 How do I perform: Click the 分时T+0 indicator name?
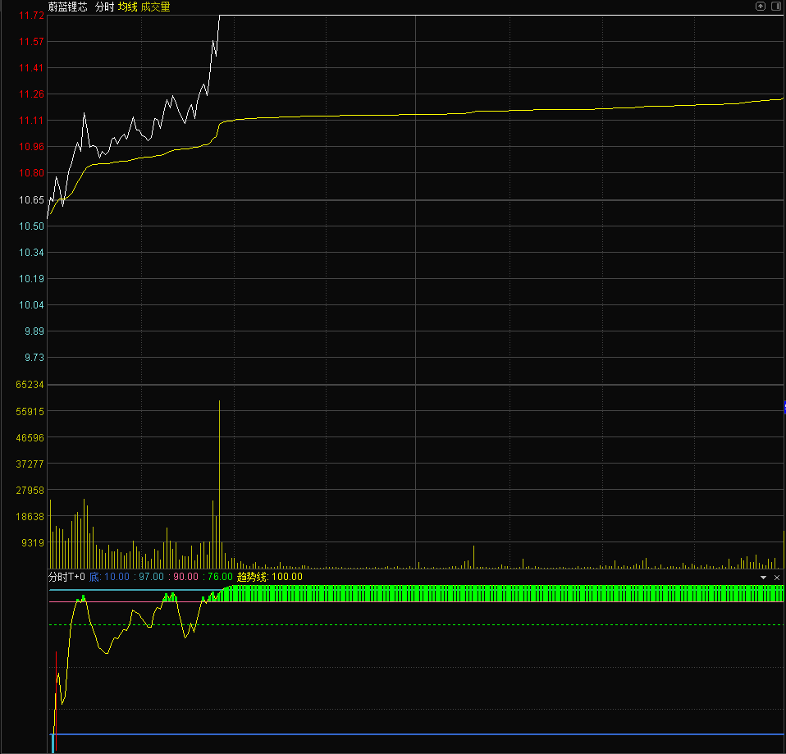66,577
